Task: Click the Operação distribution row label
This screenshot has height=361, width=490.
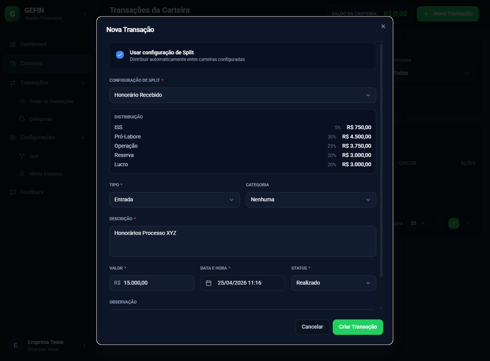Action: 126,146
